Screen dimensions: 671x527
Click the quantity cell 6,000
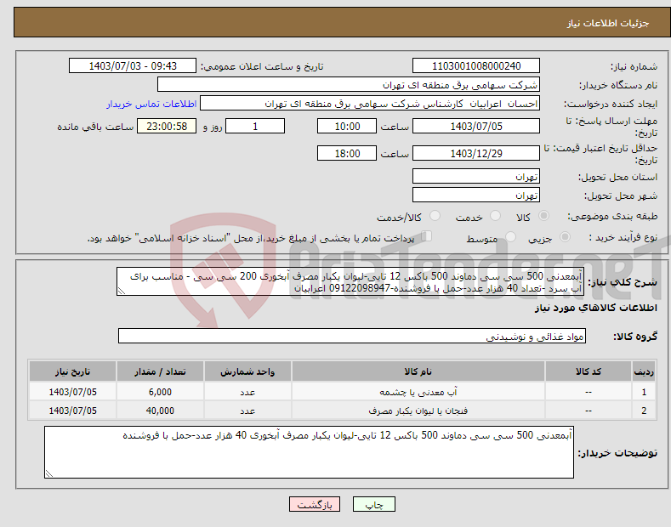point(160,392)
